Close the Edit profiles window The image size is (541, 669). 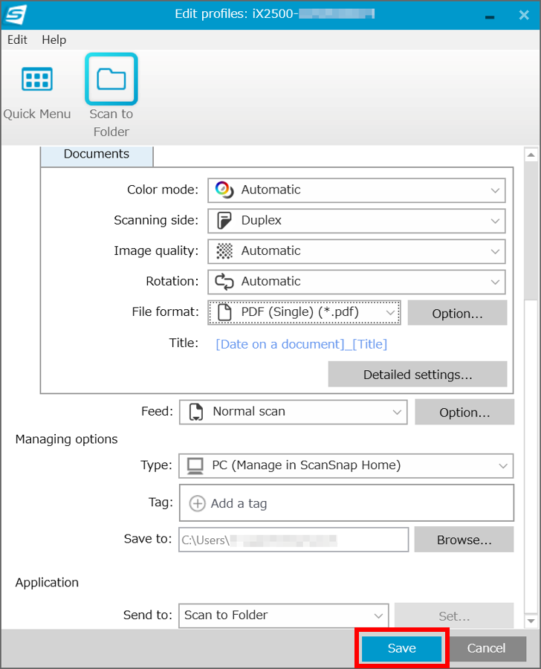coord(524,16)
